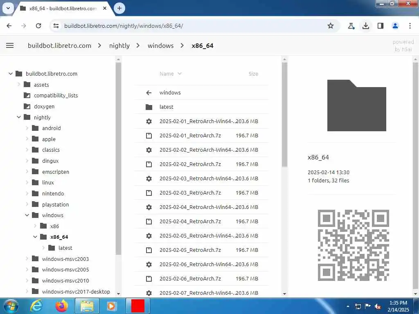419x314 pixels.
Task: Open a new browser tab
Action: click(119, 8)
